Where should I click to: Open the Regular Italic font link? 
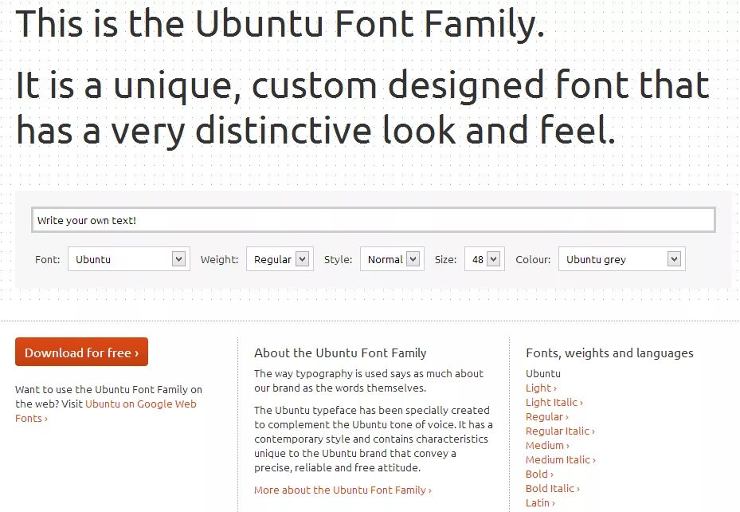560,431
